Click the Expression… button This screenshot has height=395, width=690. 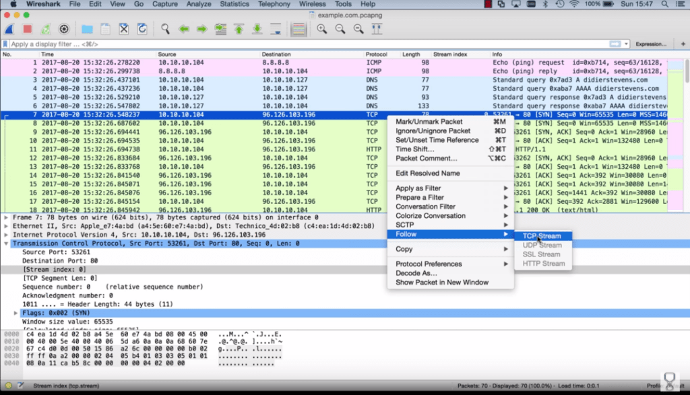(651, 44)
